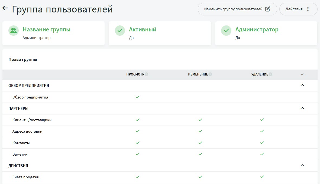Click the back arrow icon
Viewport: 320px width, 184px height.
point(5,8)
